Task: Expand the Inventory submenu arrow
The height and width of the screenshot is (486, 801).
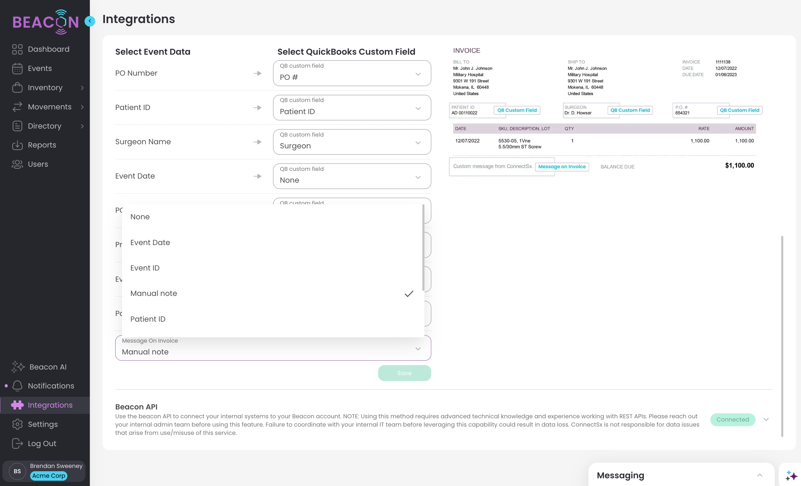Action: tap(82, 88)
